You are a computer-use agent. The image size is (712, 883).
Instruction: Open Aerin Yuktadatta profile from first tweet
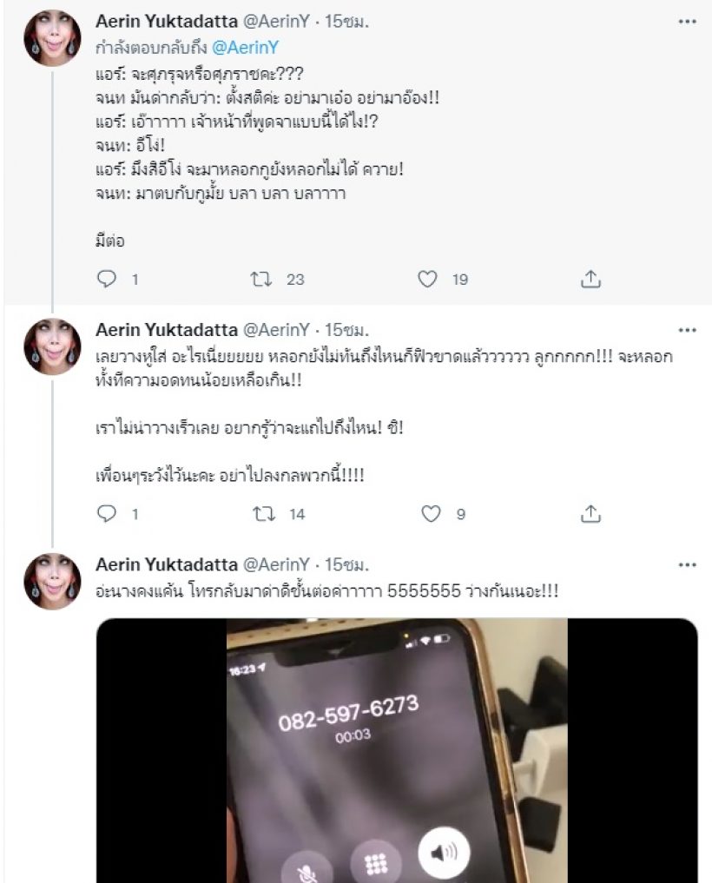click(162, 23)
